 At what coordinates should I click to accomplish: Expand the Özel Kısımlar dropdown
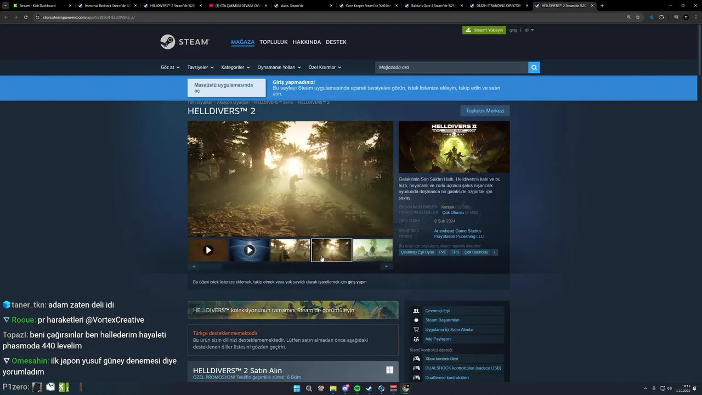pyautogui.click(x=325, y=67)
